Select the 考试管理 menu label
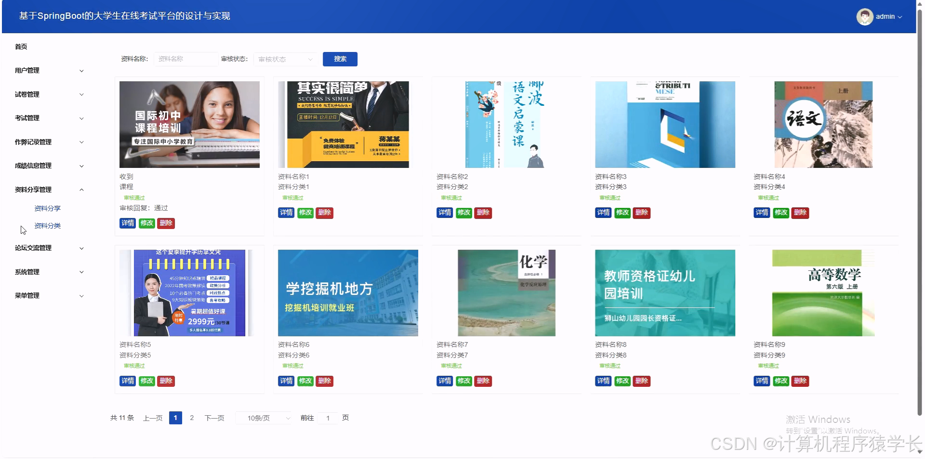925x459 pixels. click(27, 118)
